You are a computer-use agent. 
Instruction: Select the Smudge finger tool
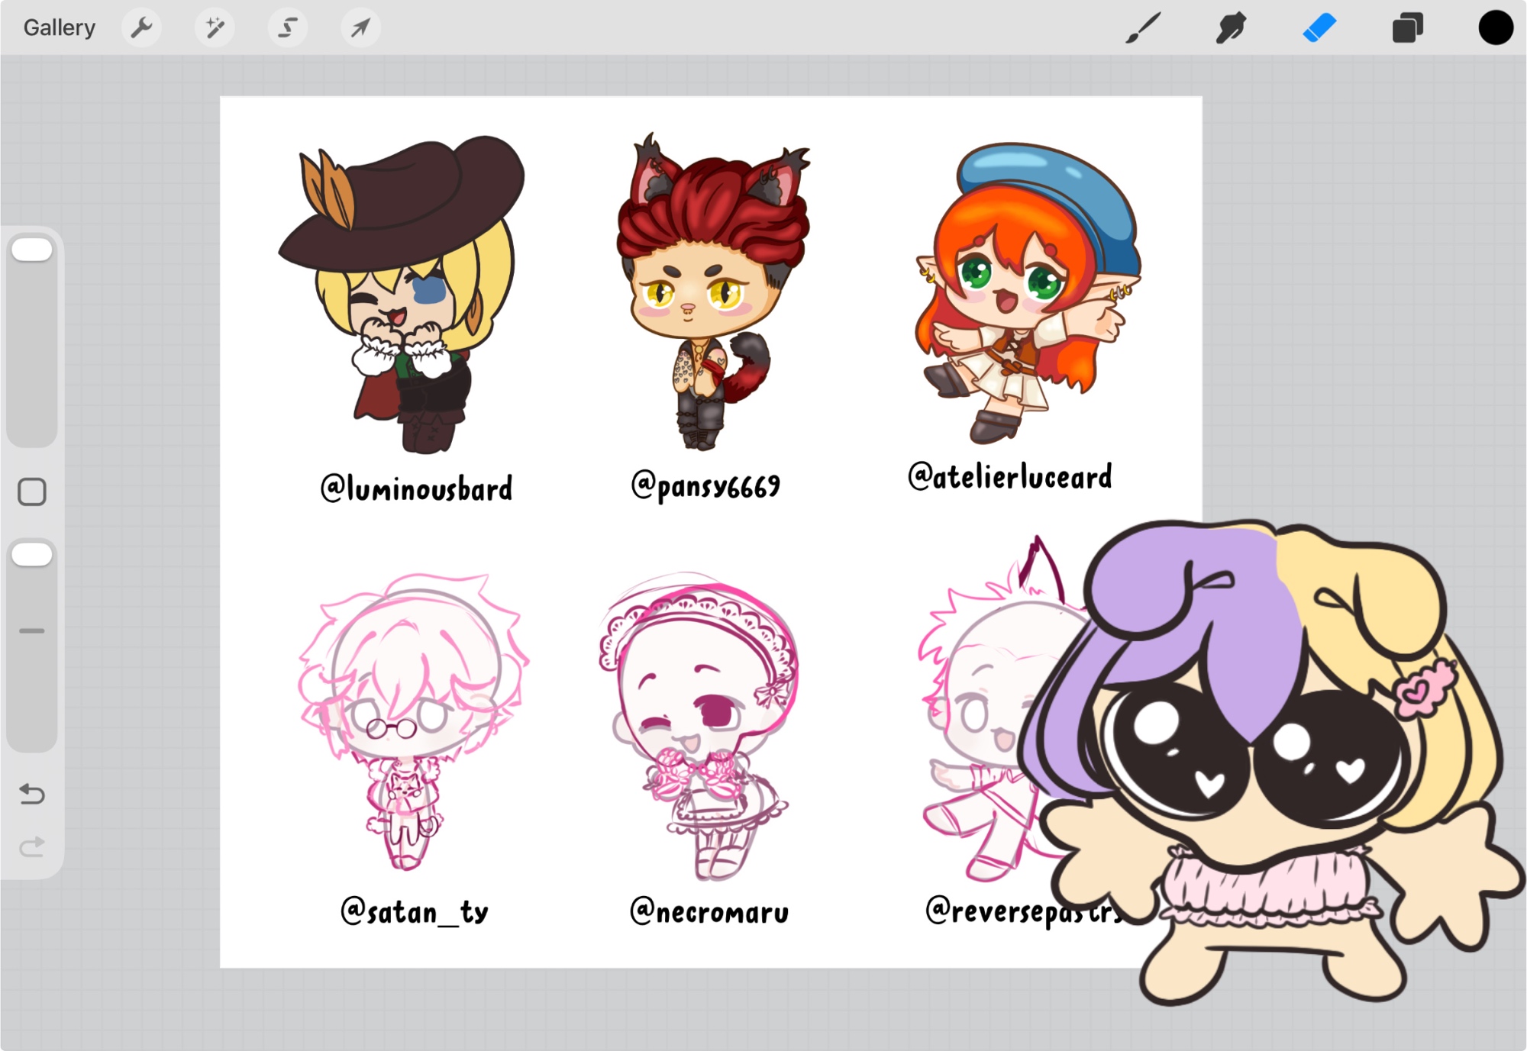pos(1231,28)
